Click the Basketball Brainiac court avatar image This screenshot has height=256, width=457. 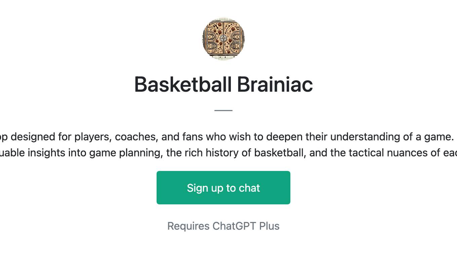pyautogui.click(x=223, y=39)
